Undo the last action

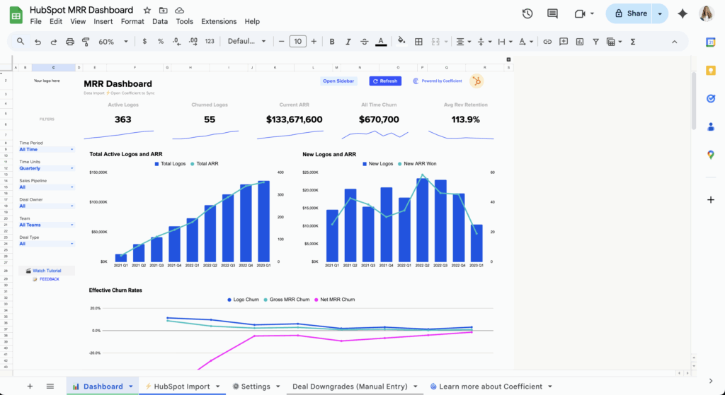[x=38, y=42]
